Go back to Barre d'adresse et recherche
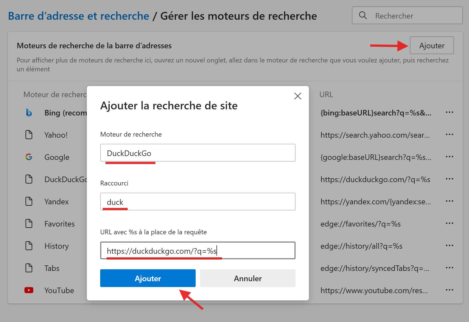 click(79, 16)
